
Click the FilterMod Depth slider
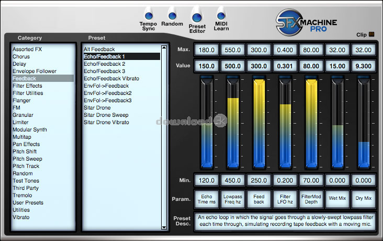click(311, 122)
